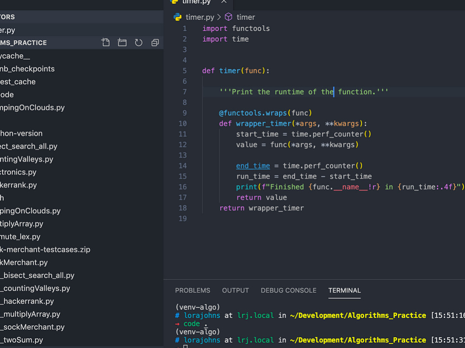Image resolution: width=465 pixels, height=348 pixels.
Task: Click the New File icon in explorer header
Action: [106, 43]
